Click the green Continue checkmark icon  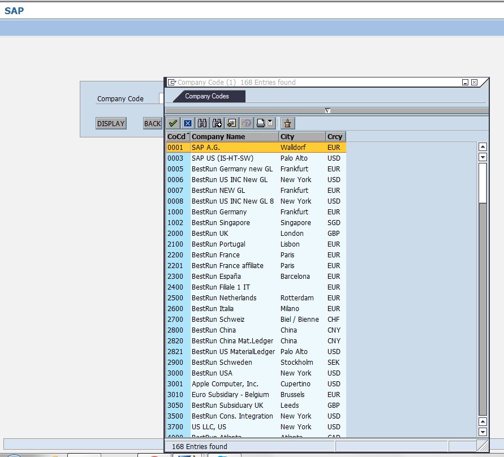pyautogui.click(x=173, y=123)
